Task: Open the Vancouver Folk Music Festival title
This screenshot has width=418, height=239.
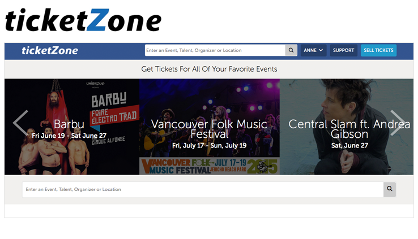Action: click(x=209, y=129)
